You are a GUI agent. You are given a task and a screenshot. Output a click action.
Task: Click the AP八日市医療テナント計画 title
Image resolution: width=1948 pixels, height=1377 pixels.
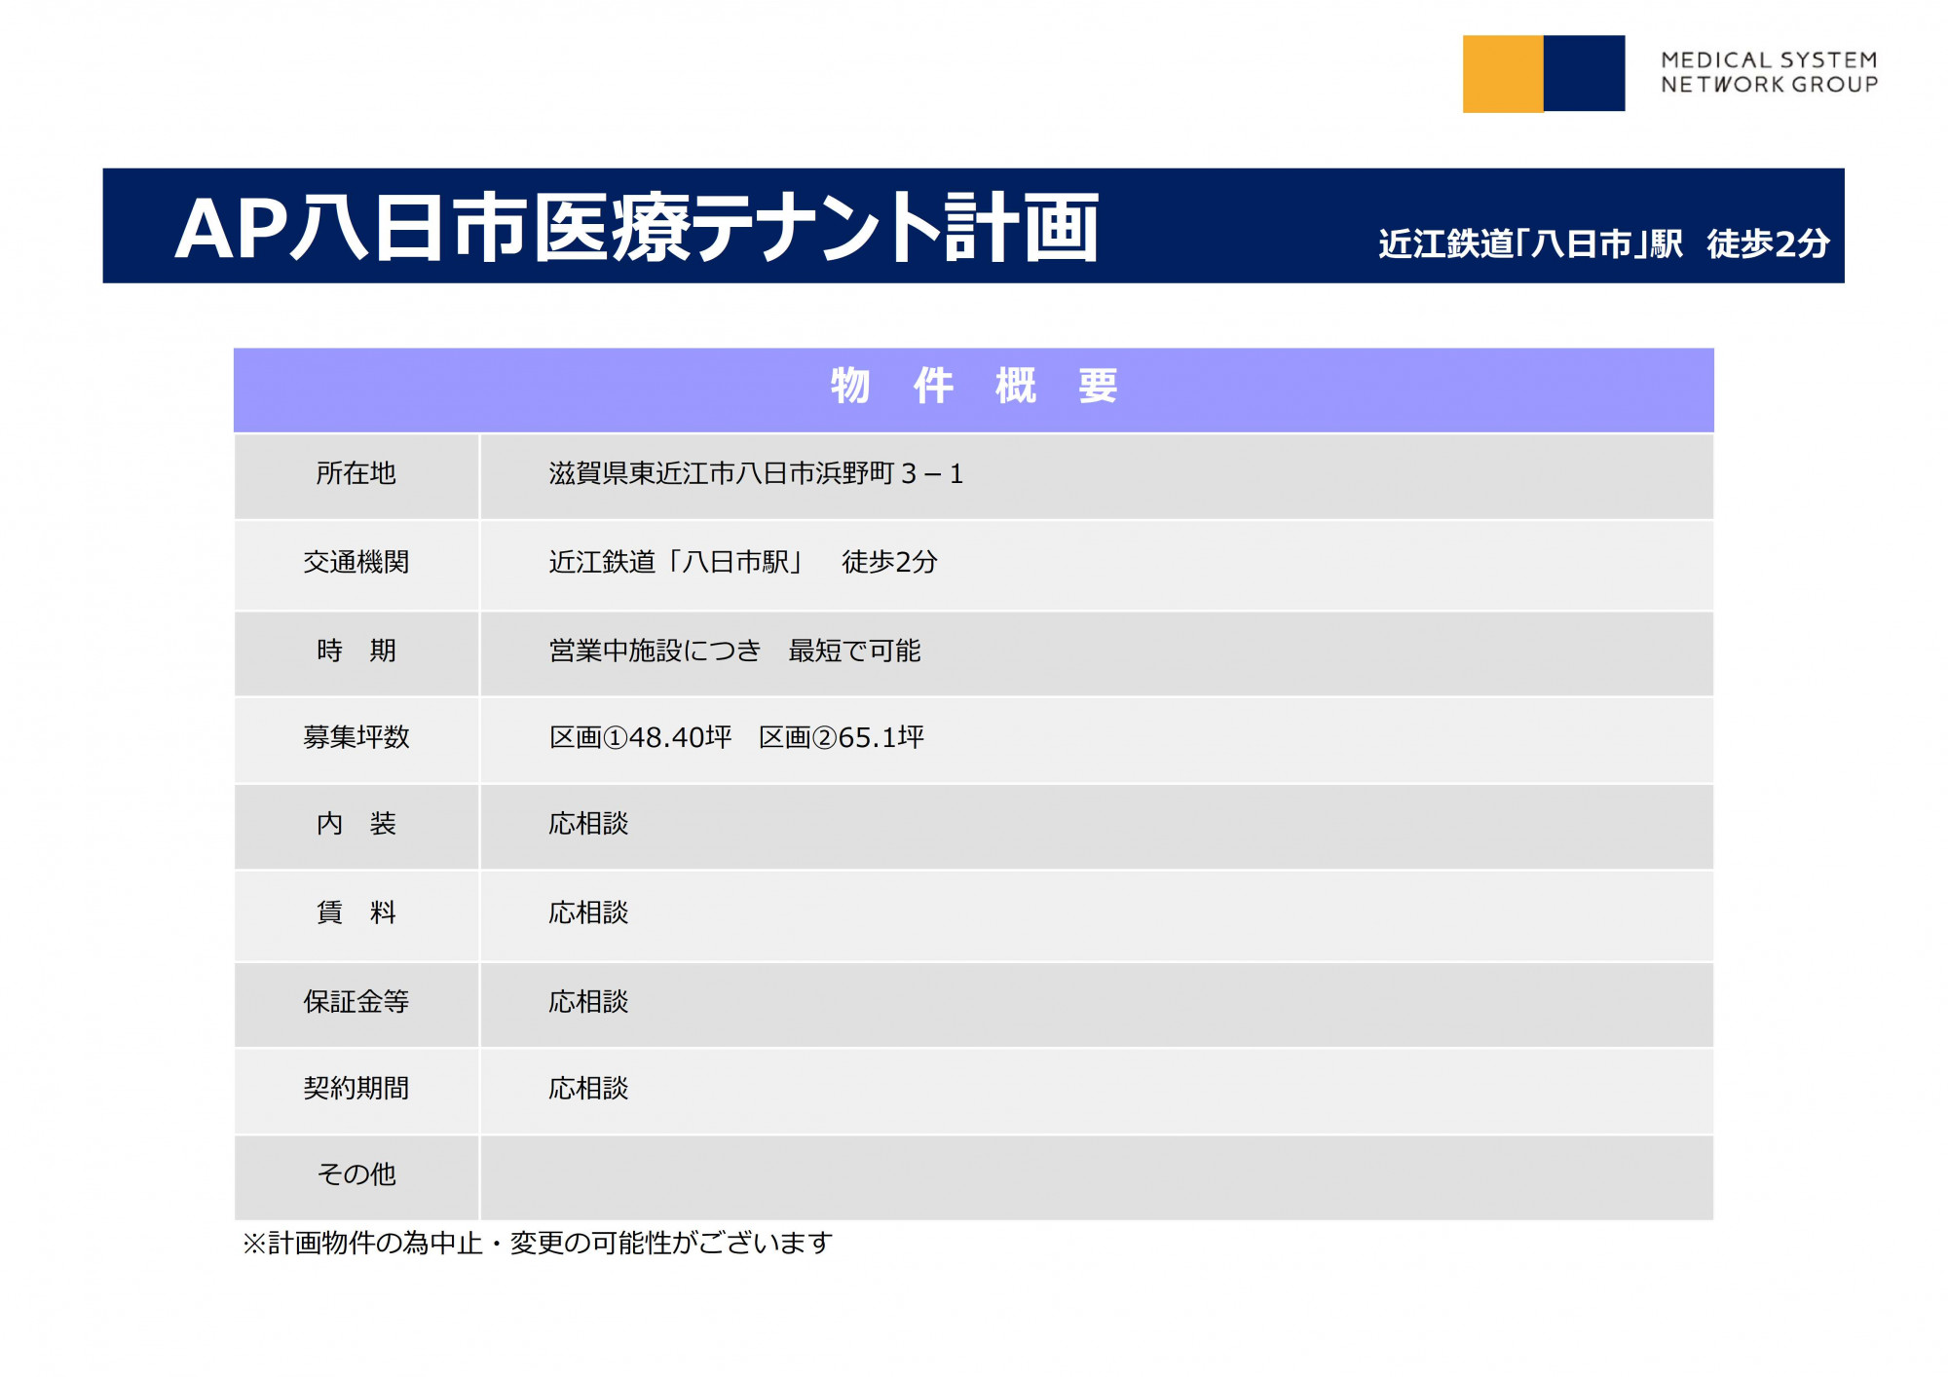(x=637, y=229)
